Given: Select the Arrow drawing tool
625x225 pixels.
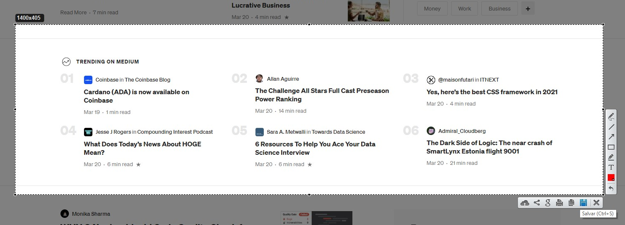Looking at the screenshot, I should pyautogui.click(x=611, y=137).
